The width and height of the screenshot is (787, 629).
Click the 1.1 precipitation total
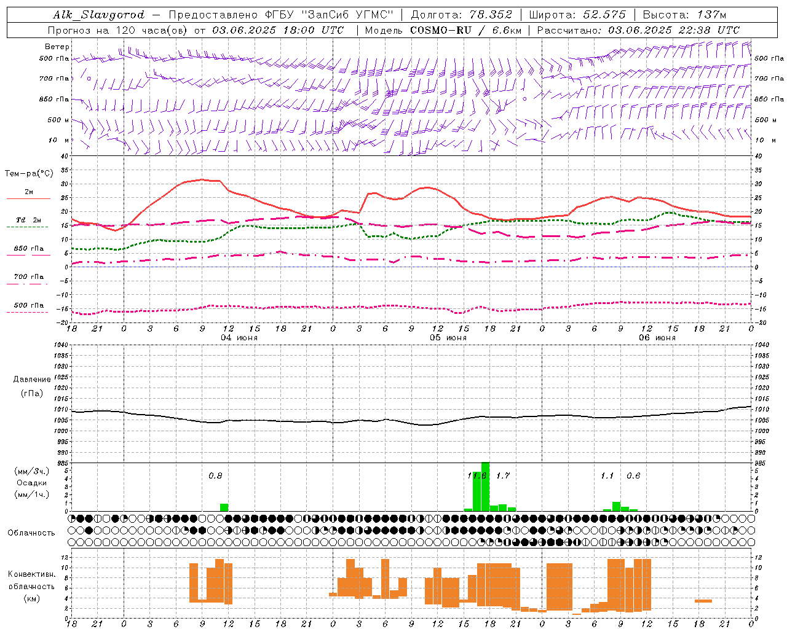point(607,475)
